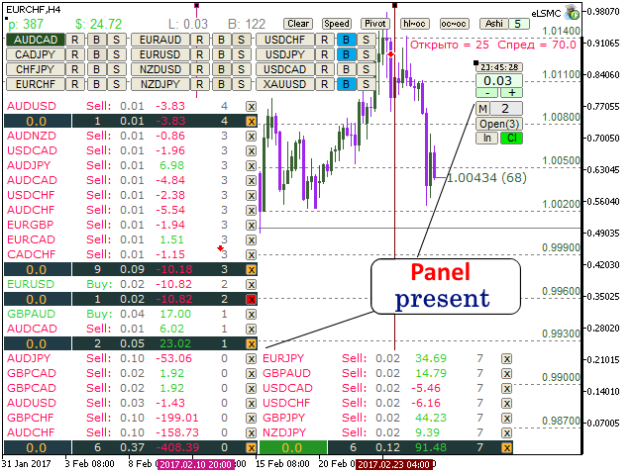
Task: Click the value 2 field beside M
Action: (x=506, y=109)
